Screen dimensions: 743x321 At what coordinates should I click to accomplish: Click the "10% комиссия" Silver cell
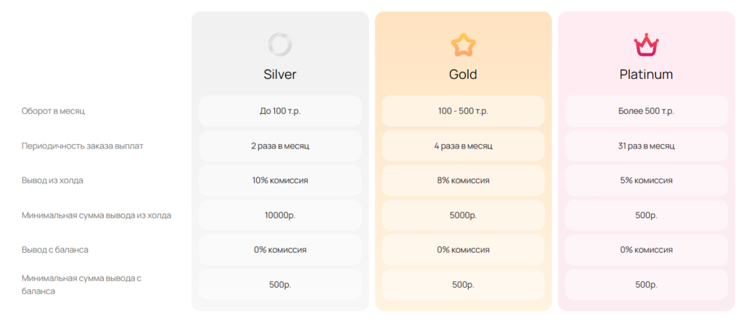pyautogui.click(x=280, y=180)
